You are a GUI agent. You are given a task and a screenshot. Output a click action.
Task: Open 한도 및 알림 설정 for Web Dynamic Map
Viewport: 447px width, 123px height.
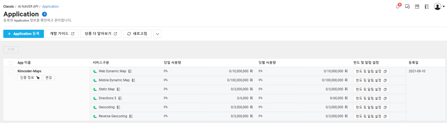(x=371, y=71)
